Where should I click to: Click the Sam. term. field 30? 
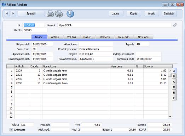34,49
